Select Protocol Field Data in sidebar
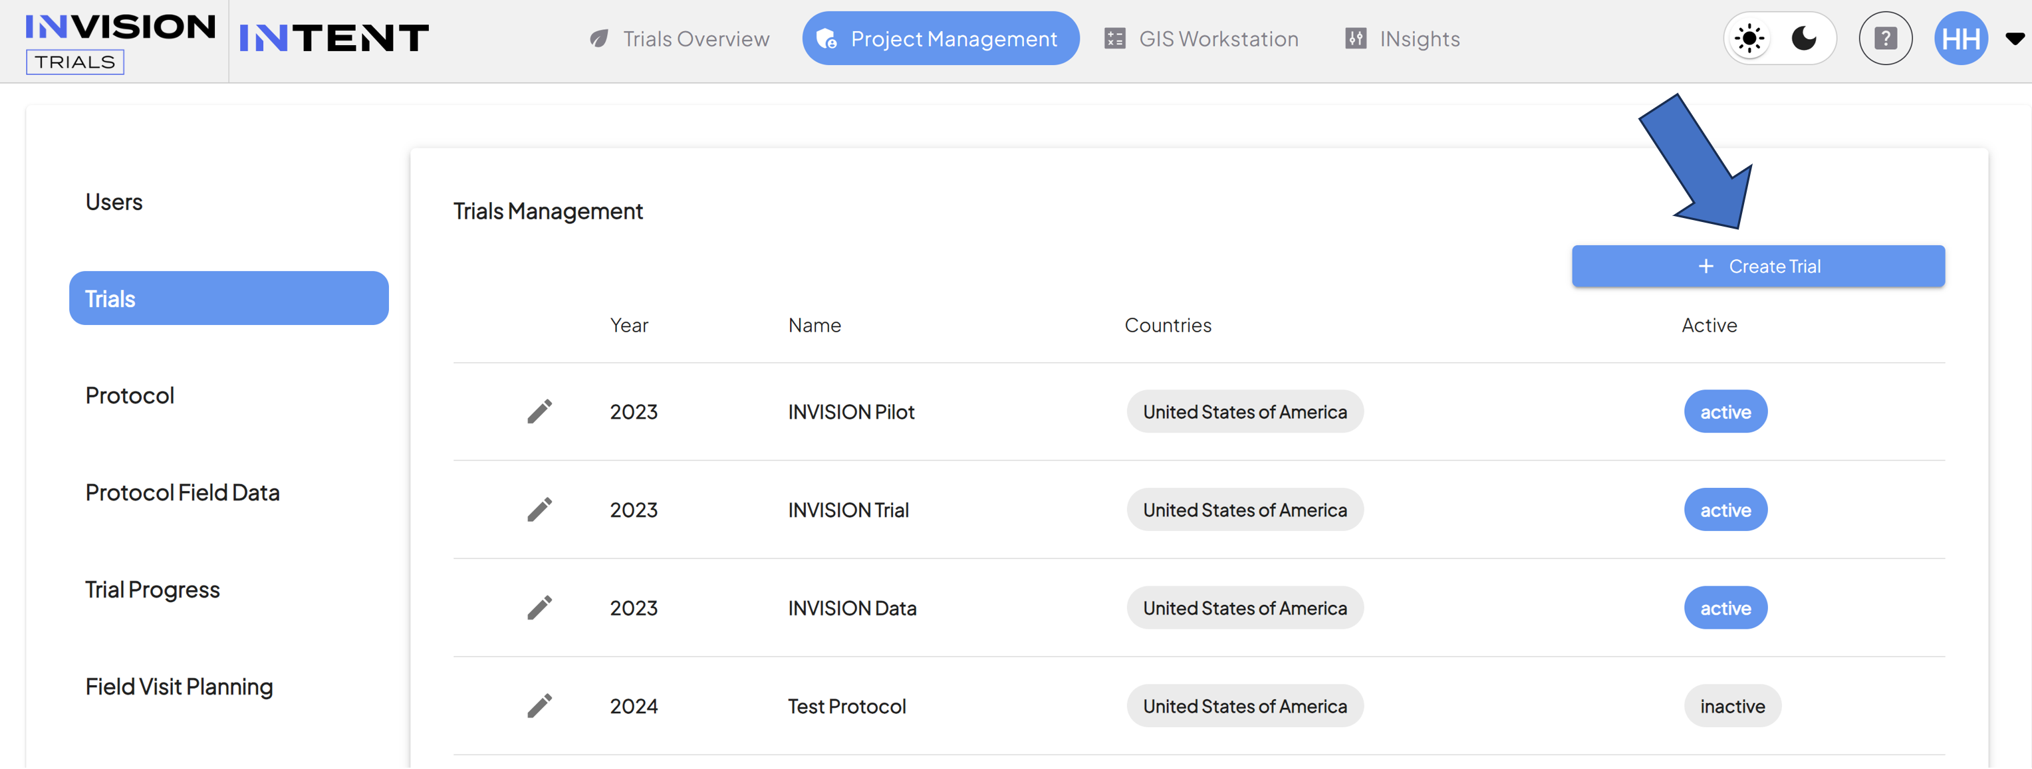This screenshot has height=769, width=2032. (x=182, y=493)
